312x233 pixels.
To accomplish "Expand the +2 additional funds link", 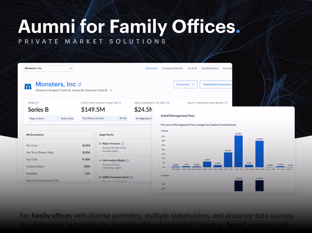I will coord(111,90).
